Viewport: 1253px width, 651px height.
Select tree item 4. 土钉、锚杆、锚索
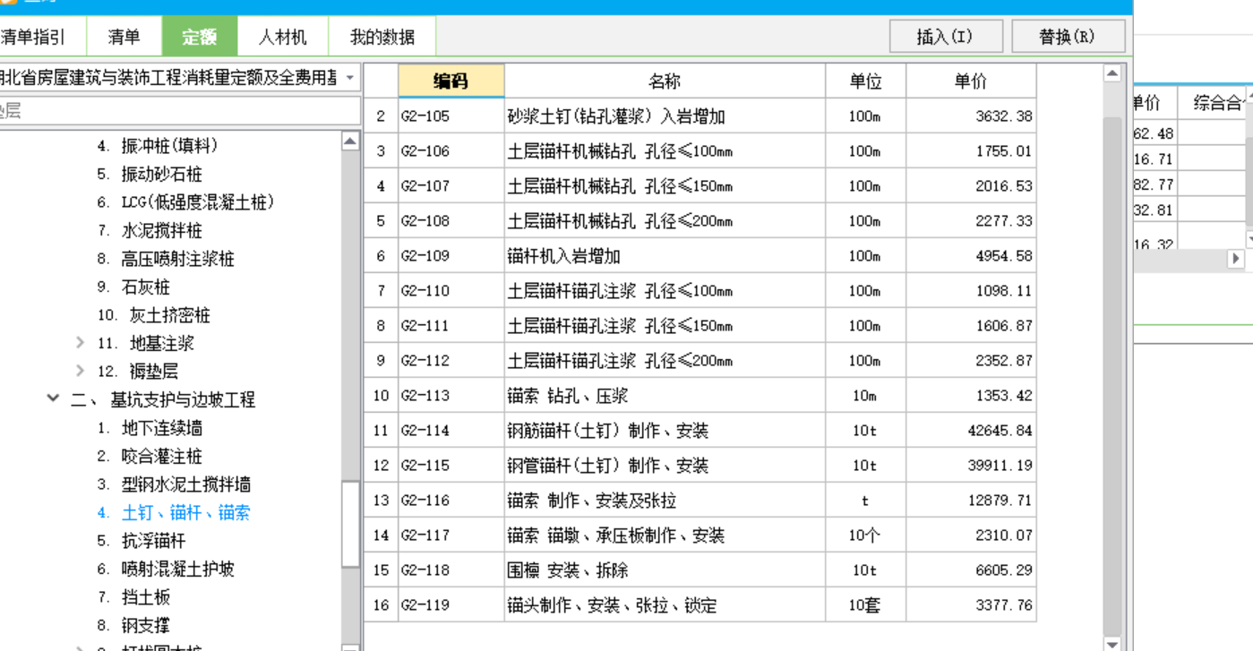tap(174, 513)
